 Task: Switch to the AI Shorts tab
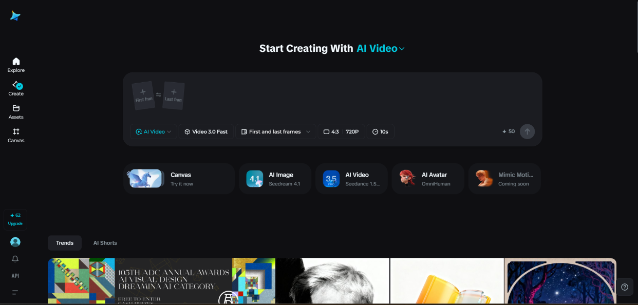pyautogui.click(x=105, y=243)
